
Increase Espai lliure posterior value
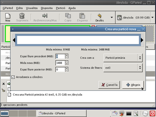(x=67, y=68)
